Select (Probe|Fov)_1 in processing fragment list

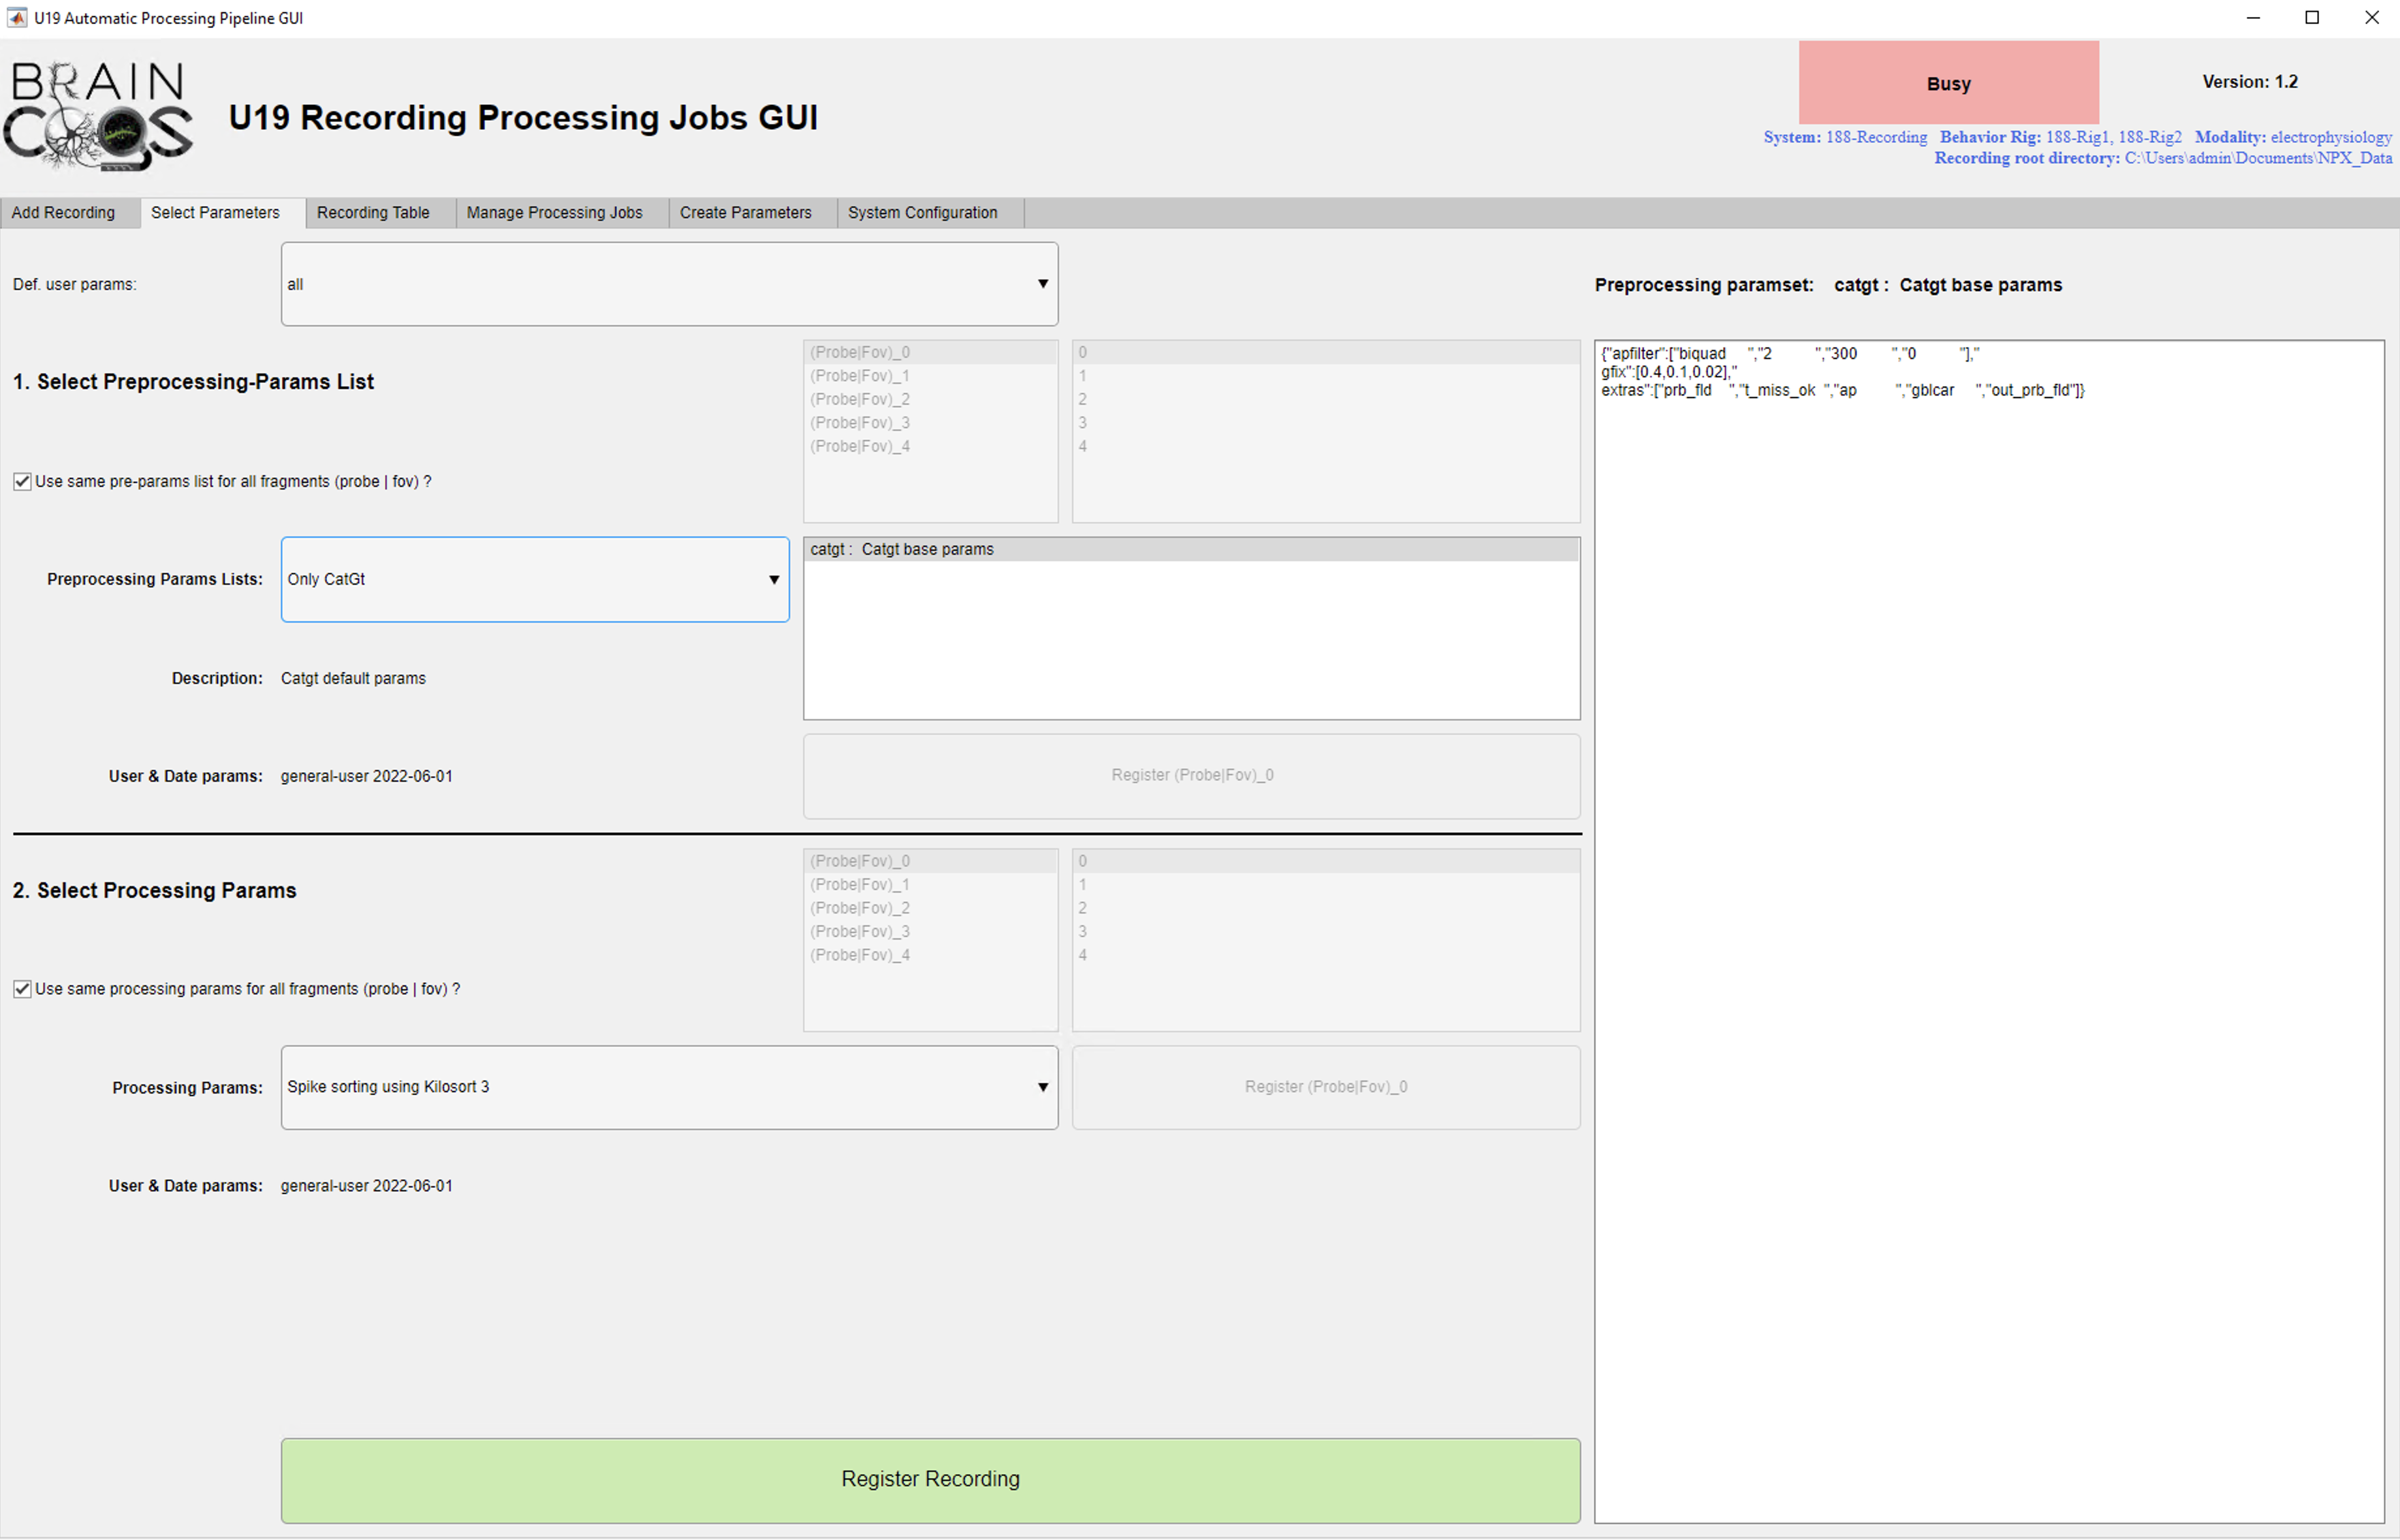click(930, 885)
